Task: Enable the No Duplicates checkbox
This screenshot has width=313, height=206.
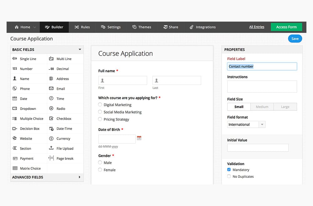Action: pyautogui.click(x=229, y=177)
